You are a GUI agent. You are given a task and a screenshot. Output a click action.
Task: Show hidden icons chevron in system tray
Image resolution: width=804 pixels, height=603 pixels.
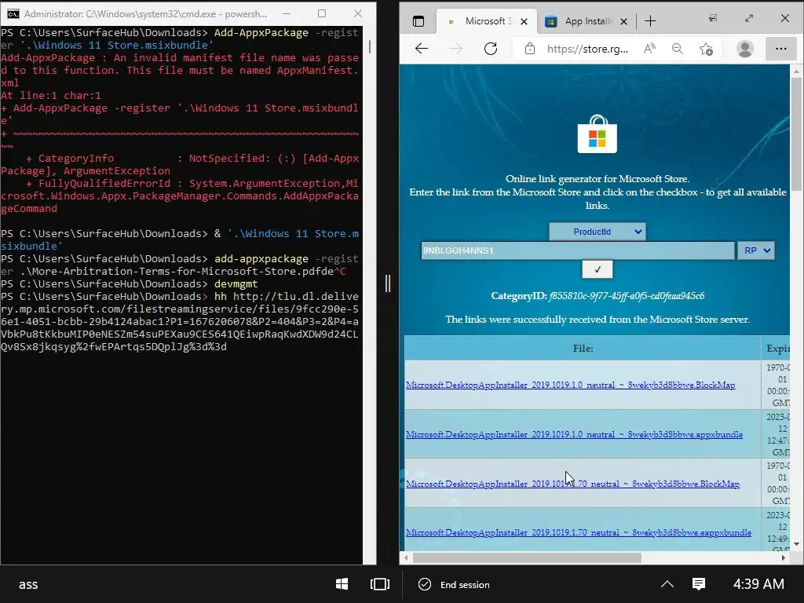click(667, 584)
